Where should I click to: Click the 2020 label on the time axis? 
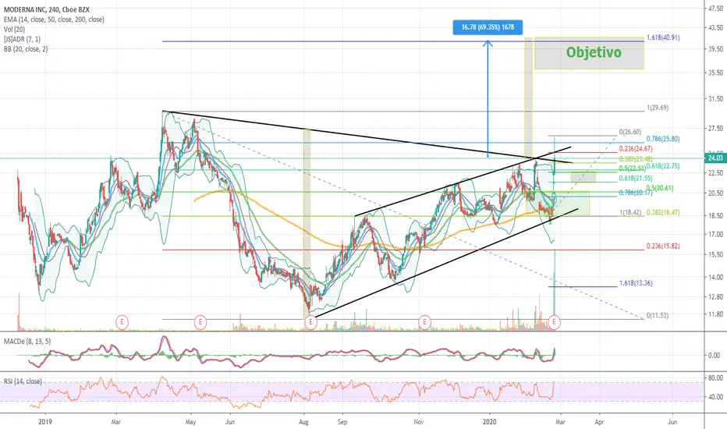(x=490, y=421)
